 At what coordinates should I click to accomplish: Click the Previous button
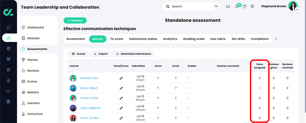(75, 20)
